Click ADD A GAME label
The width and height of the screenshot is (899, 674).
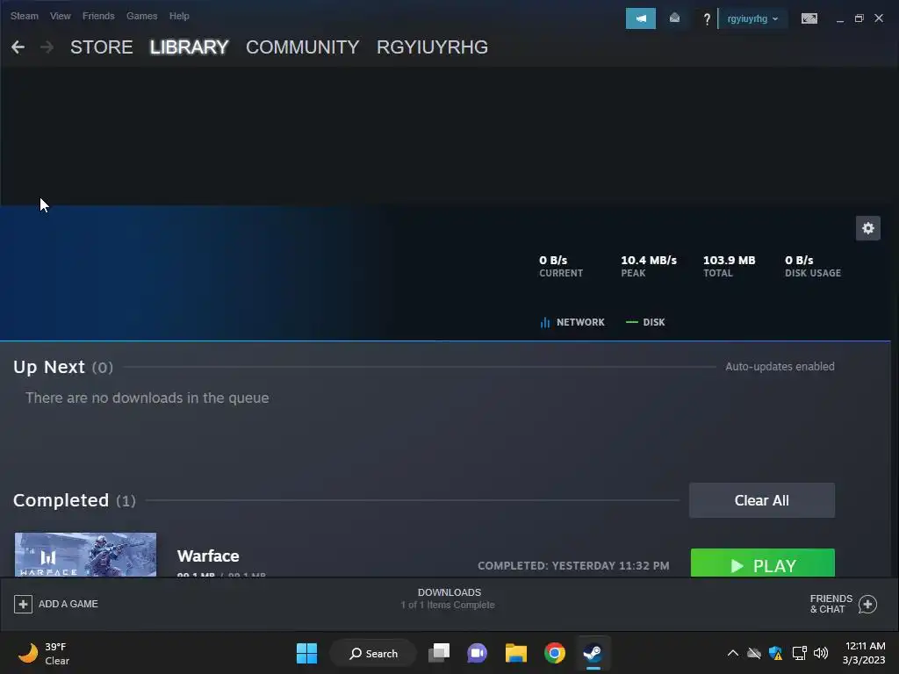(68, 604)
